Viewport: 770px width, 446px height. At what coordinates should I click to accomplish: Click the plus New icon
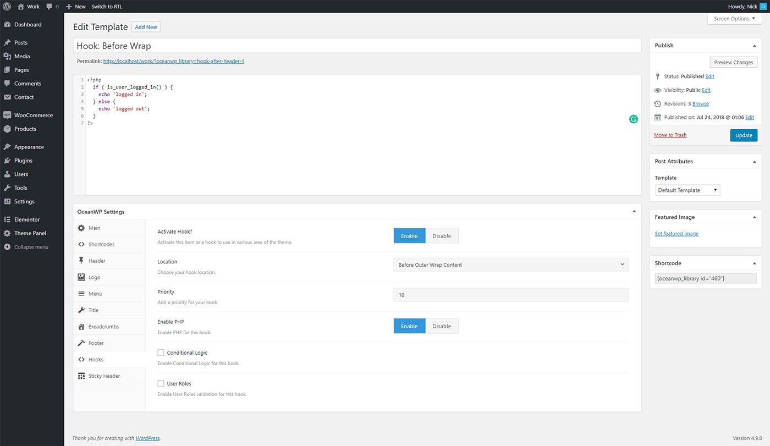[69, 7]
